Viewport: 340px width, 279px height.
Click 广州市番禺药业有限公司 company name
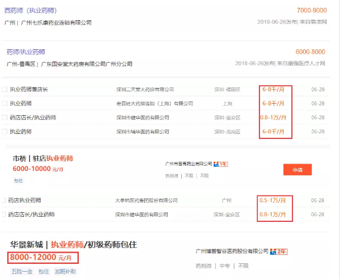(x=188, y=164)
